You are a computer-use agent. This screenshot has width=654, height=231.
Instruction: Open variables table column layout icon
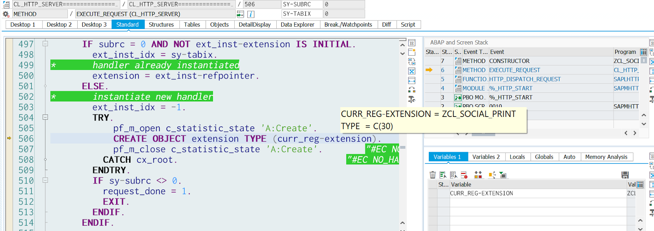(x=640, y=185)
